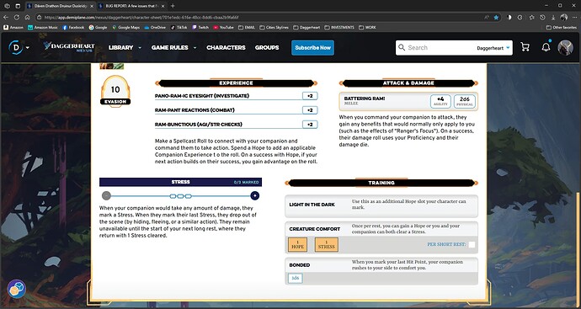Open the Daggerheart search scope dropdown
The height and width of the screenshot is (309, 581).
coord(493,48)
